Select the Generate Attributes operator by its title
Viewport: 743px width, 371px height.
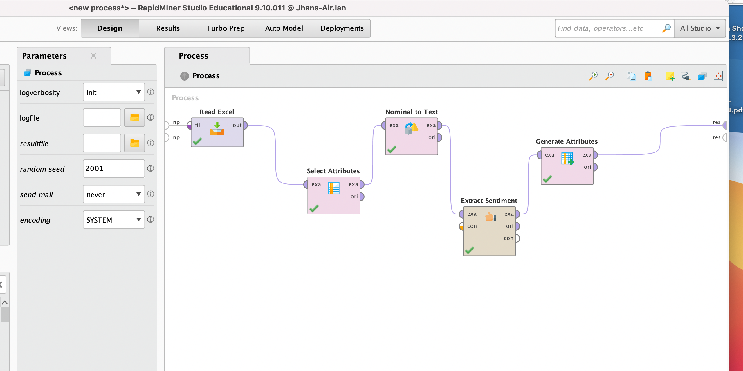pyautogui.click(x=567, y=141)
